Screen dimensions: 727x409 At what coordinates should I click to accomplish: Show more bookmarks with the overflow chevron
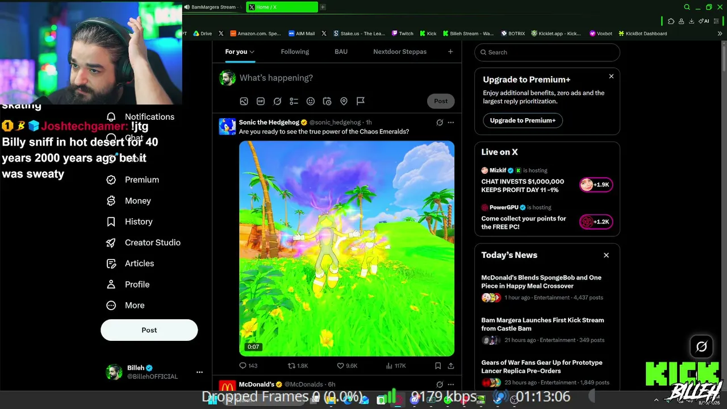pyautogui.click(x=720, y=34)
